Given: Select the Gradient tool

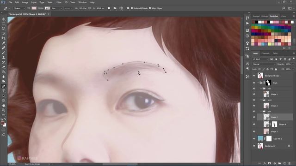Looking at the screenshot, I should coord(3,72).
